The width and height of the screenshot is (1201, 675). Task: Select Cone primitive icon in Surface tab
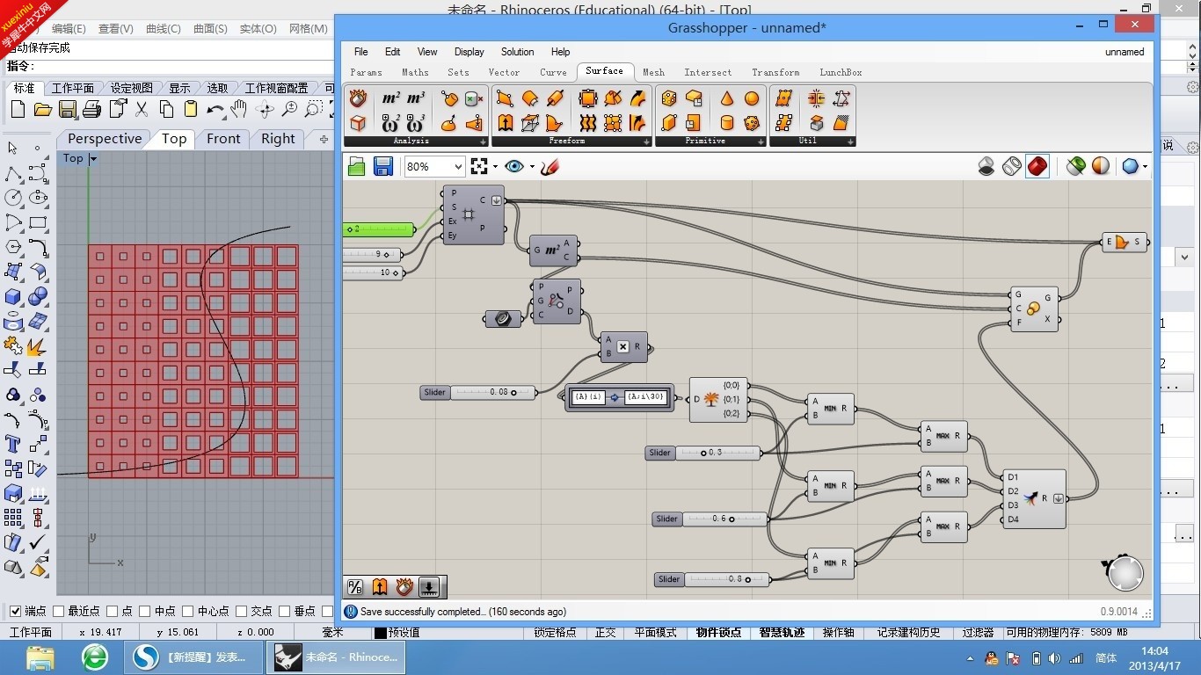point(727,98)
